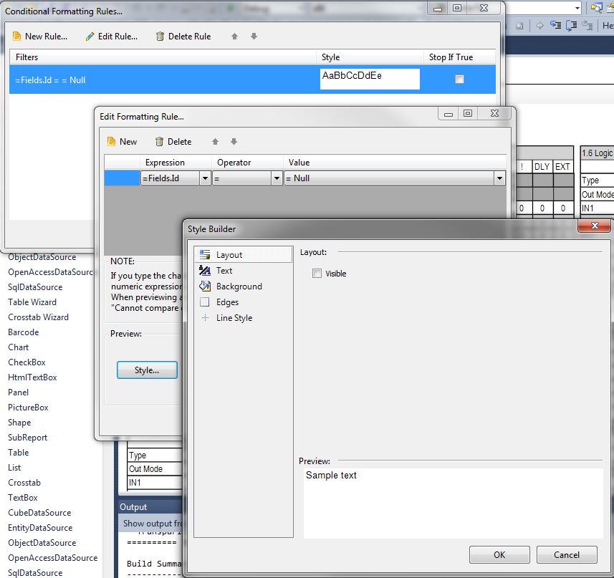Select the =Fields.Id = = Null rule row
614x578 pixels.
tap(252, 80)
